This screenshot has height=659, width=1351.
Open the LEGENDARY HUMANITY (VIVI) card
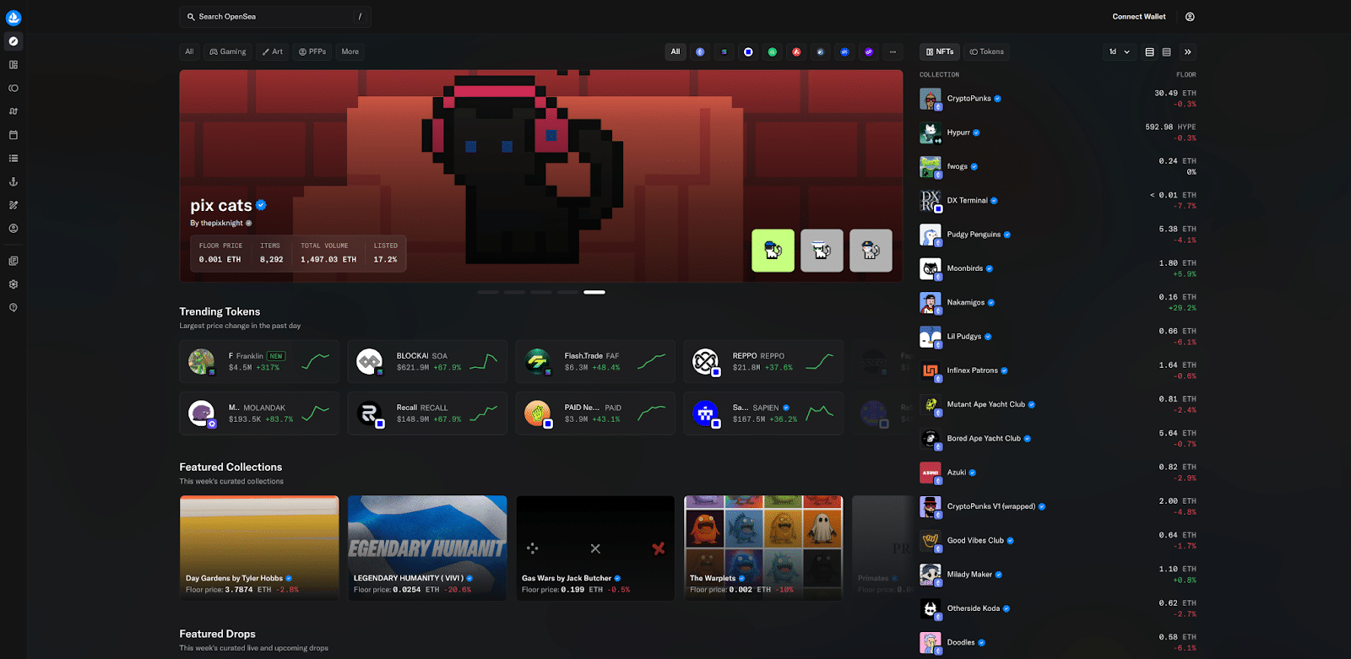pyautogui.click(x=427, y=548)
